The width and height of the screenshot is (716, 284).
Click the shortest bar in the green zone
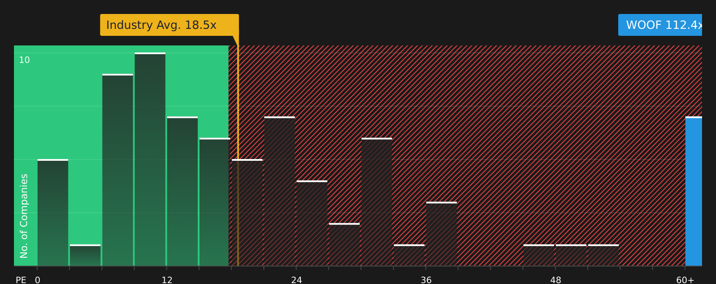tap(85, 255)
